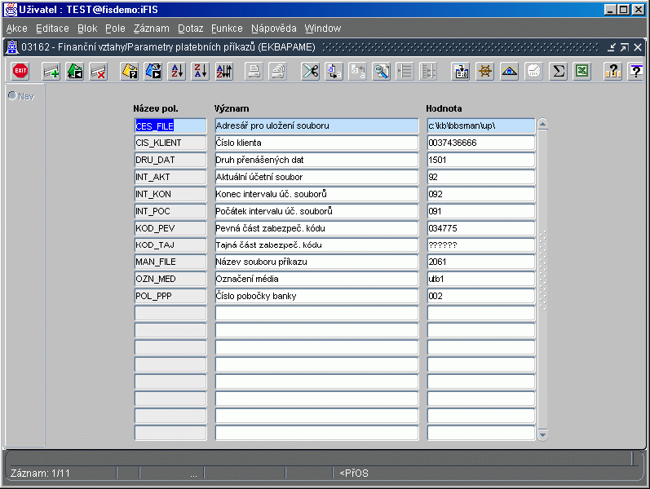Viewport: 650px width, 489px height.
Task: Click the save record toolbar icon with green arrow
Action: (75, 71)
